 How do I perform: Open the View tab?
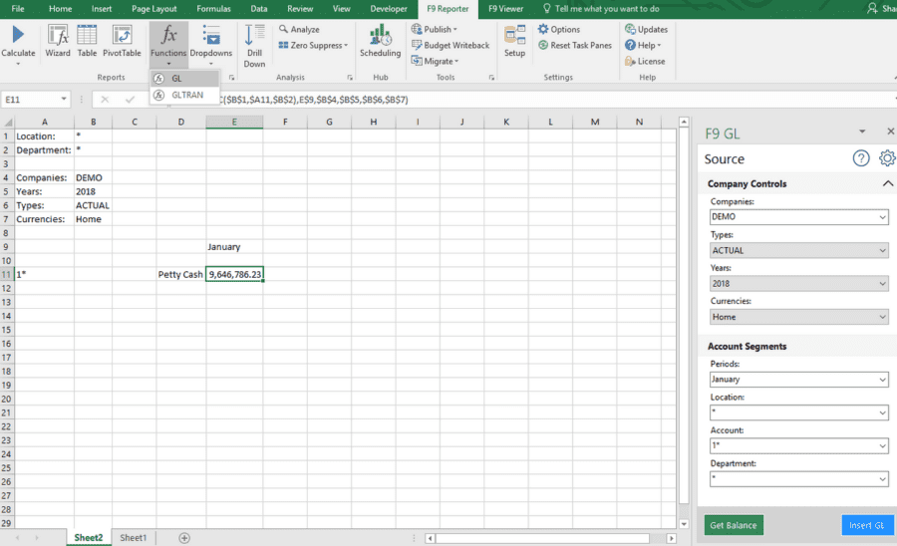click(342, 9)
